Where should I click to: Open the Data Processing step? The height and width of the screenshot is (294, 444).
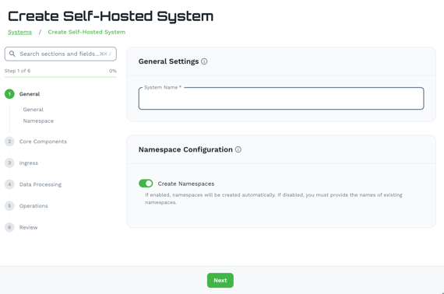tap(41, 184)
